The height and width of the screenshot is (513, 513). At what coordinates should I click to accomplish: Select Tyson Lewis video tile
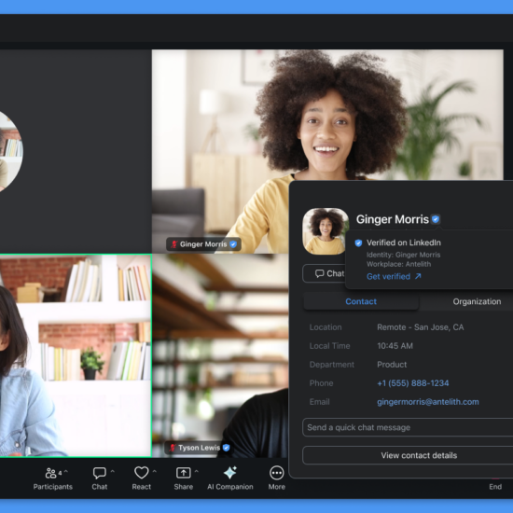(x=220, y=355)
